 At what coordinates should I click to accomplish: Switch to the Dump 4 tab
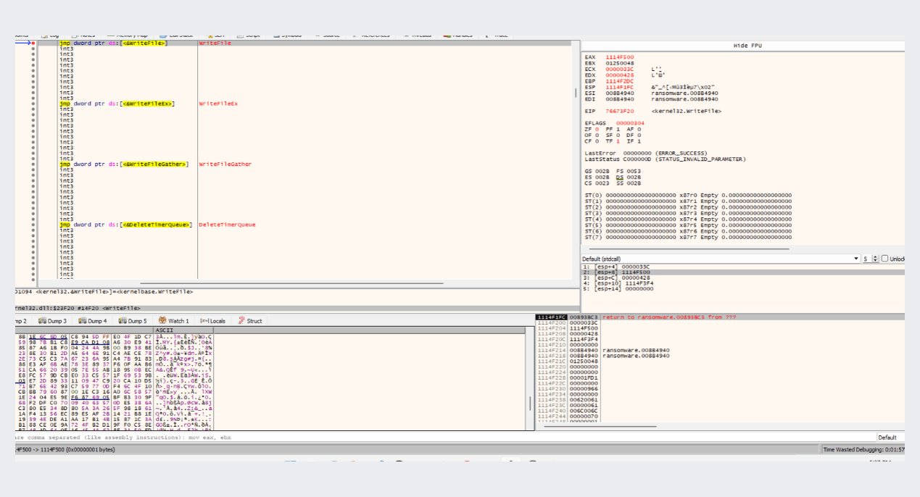click(x=92, y=321)
